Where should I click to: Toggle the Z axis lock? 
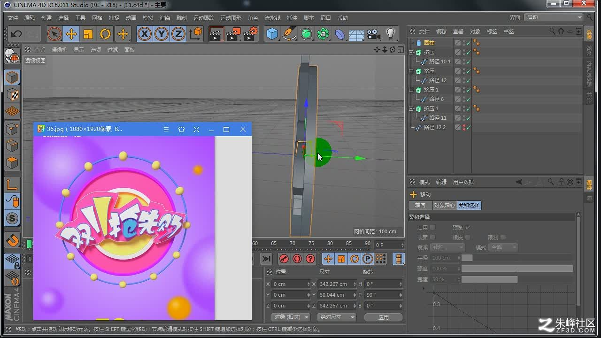pos(178,34)
